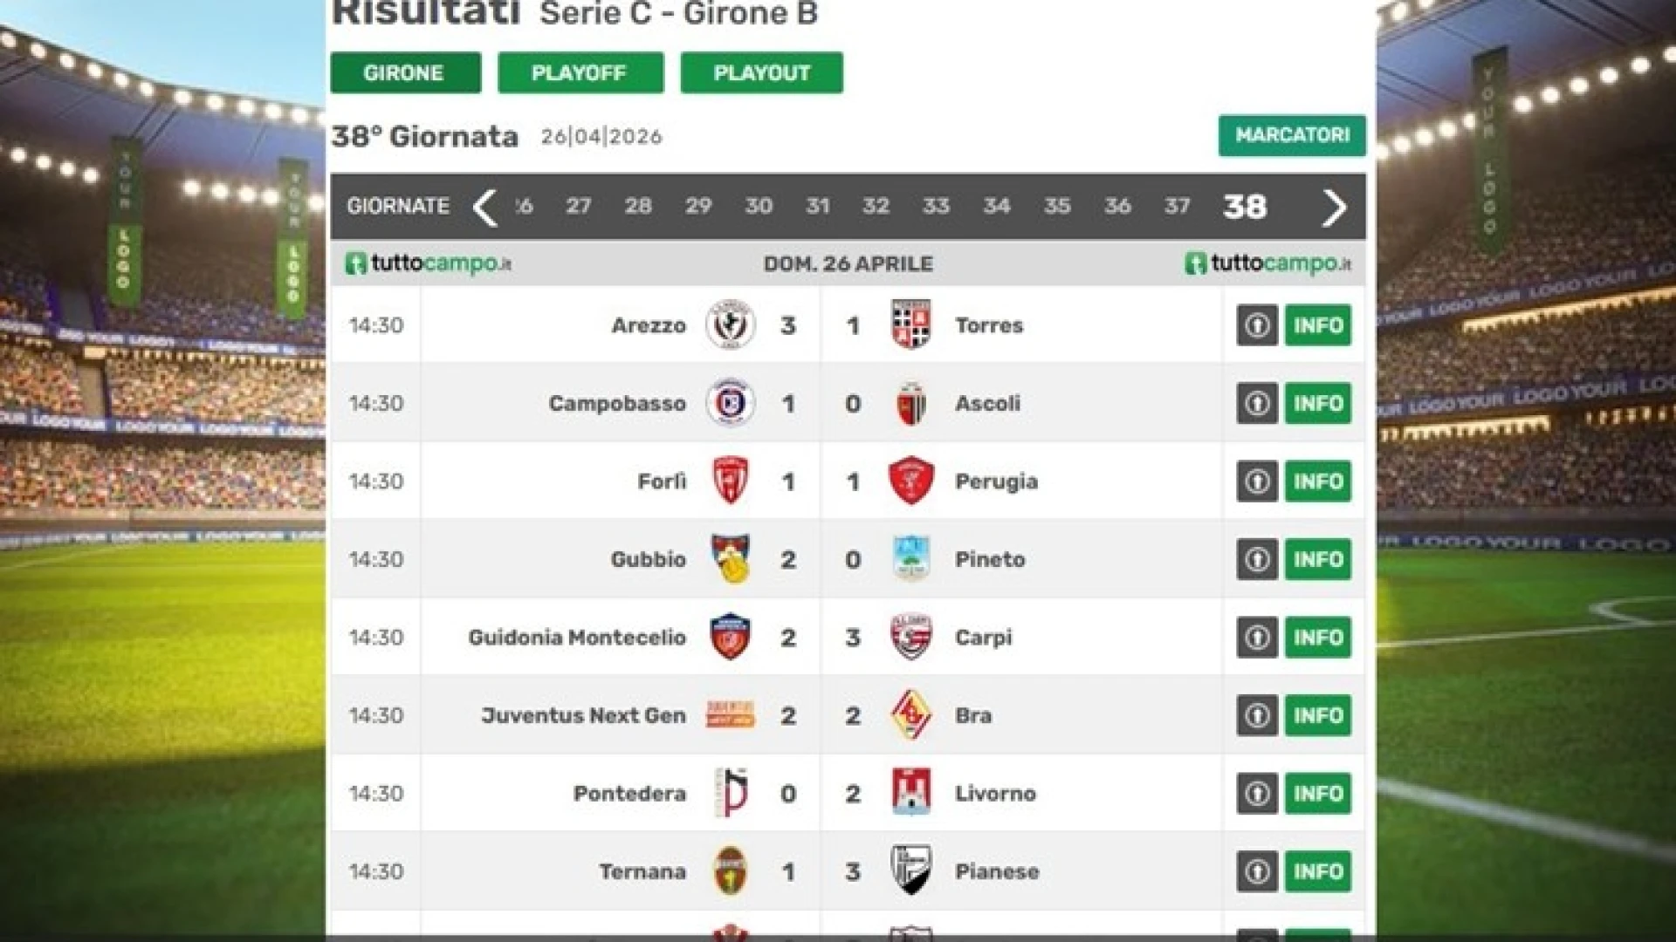The height and width of the screenshot is (942, 1676).
Task: Select the GIRONE tab
Action: coord(405,73)
